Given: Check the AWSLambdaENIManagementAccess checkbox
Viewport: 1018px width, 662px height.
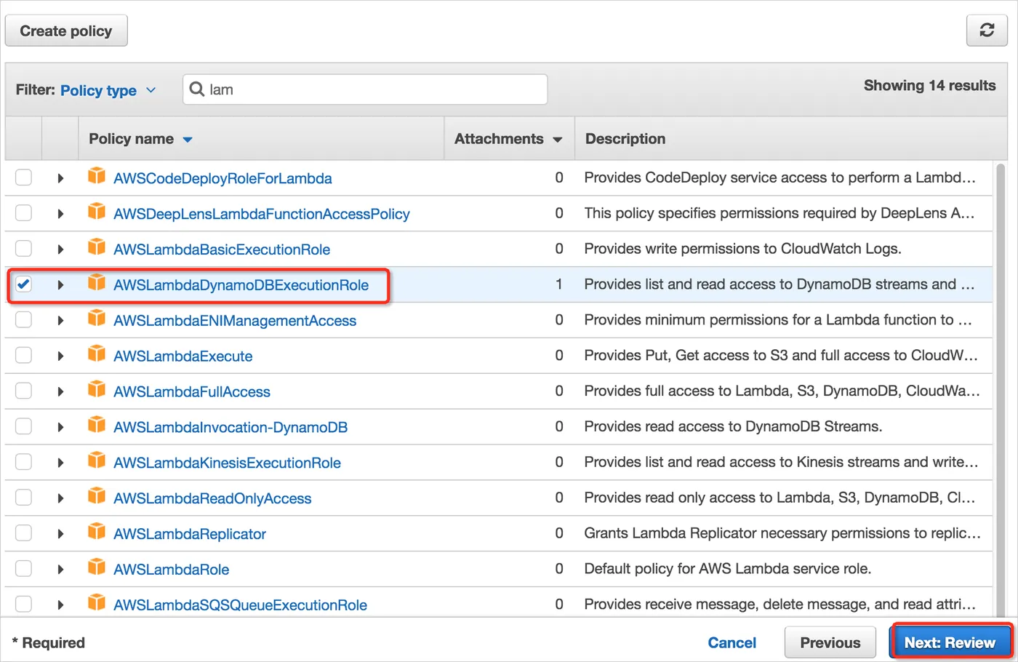Looking at the screenshot, I should (x=23, y=320).
